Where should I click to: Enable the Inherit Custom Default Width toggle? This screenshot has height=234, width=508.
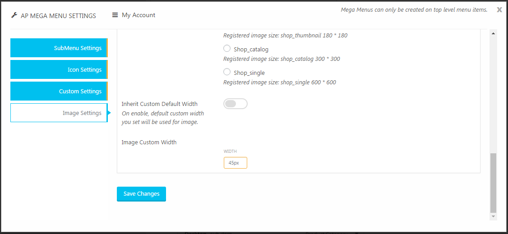(x=236, y=104)
